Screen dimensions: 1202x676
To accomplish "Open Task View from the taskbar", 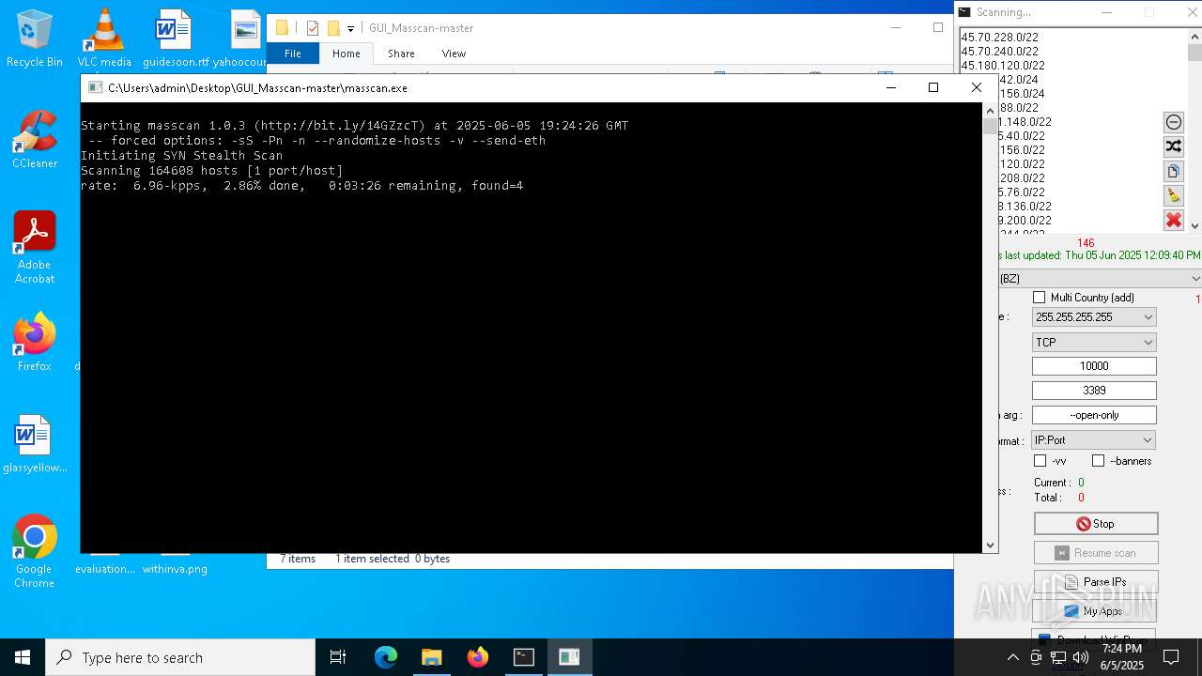I will click(x=338, y=657).
